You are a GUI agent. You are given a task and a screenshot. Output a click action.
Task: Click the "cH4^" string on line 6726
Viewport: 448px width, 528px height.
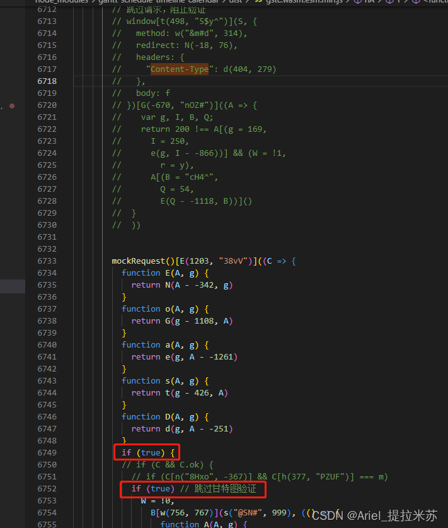click(202, 177)
